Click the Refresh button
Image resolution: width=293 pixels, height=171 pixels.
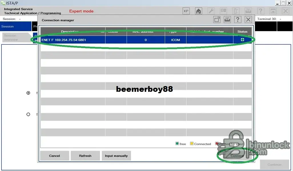(x=85, y=156)
